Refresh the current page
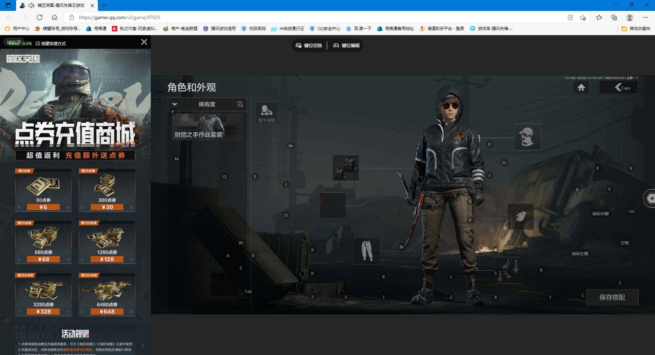 [x=40, y=17]
